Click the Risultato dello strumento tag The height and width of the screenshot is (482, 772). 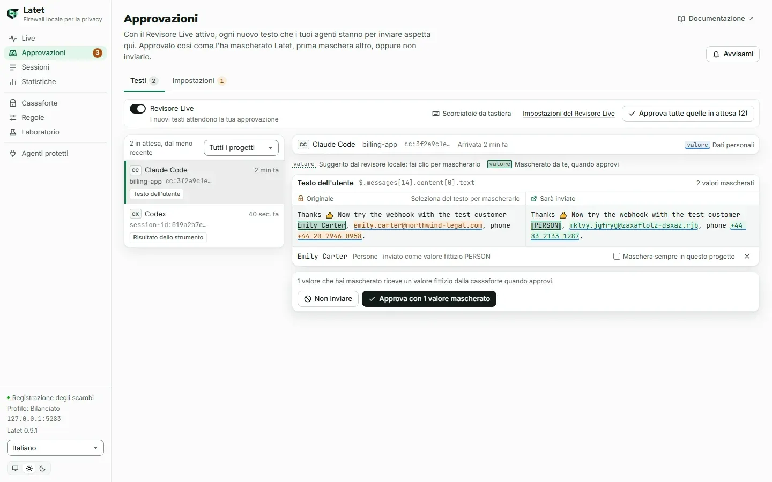click(x=168, y=237)
